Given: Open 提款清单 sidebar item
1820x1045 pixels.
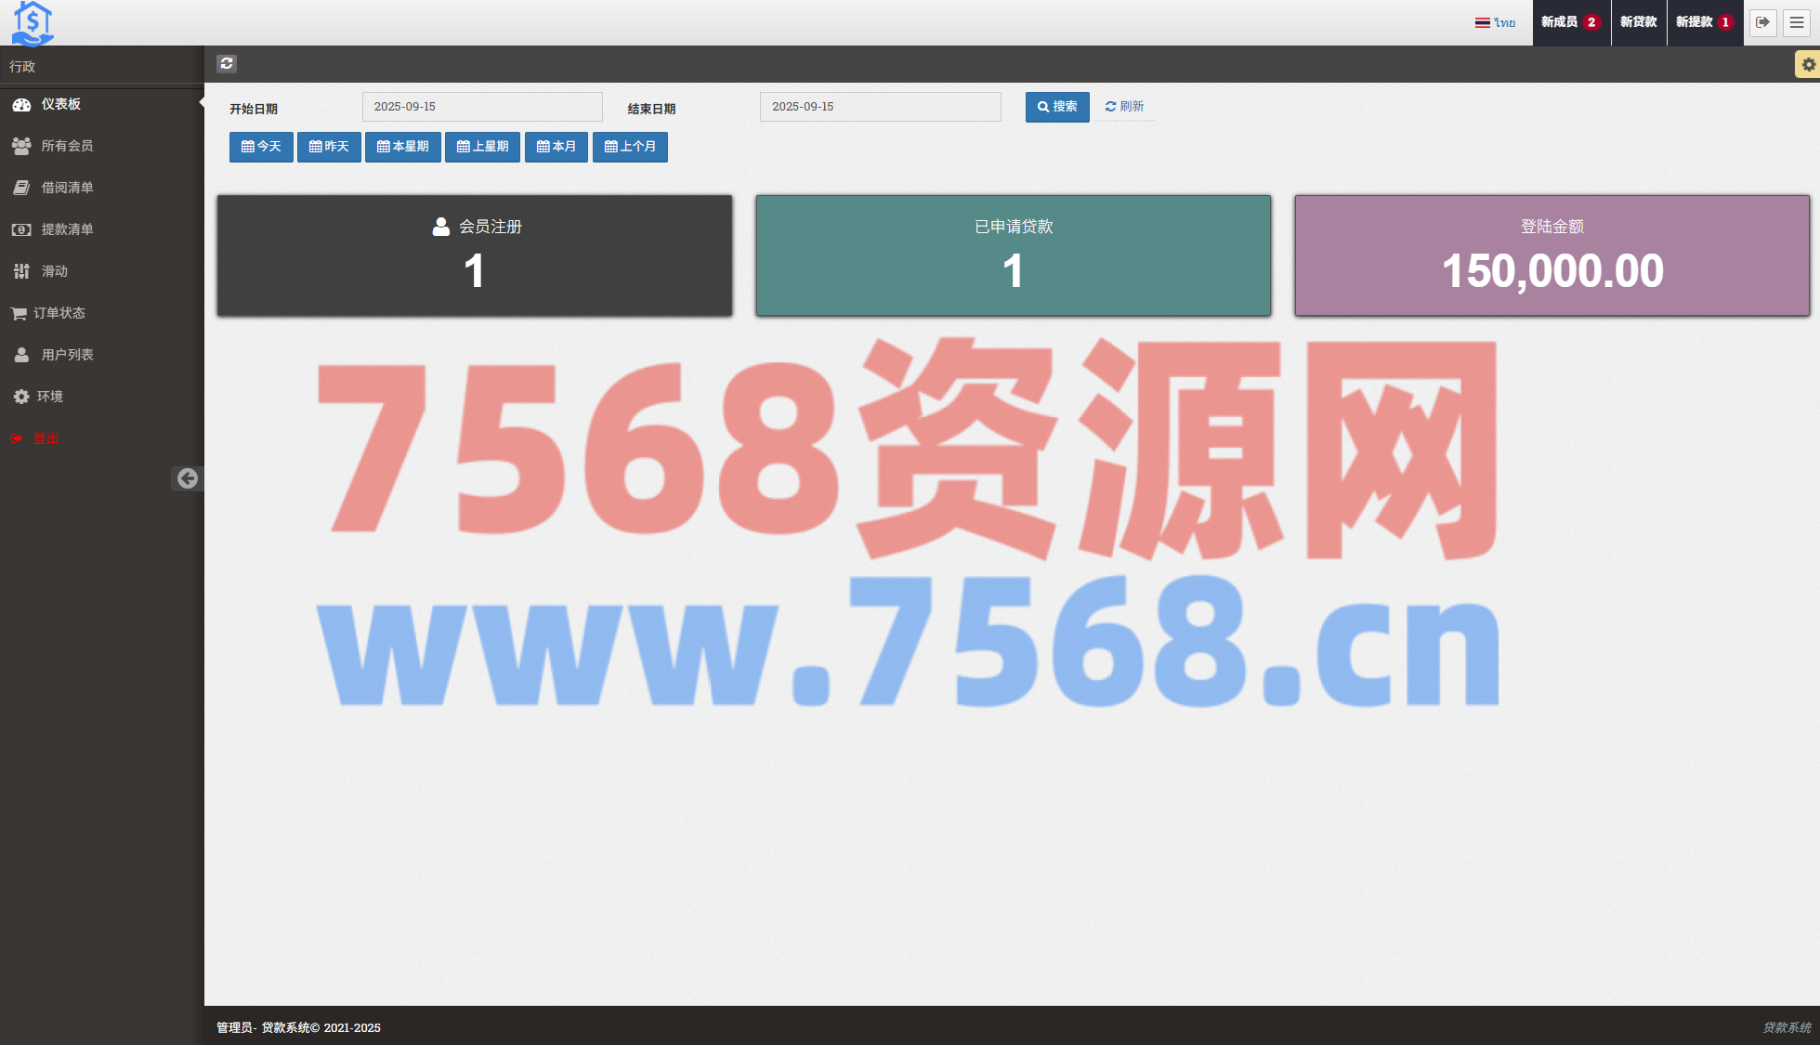Looking at the screenshot, I should click(66, 229).
